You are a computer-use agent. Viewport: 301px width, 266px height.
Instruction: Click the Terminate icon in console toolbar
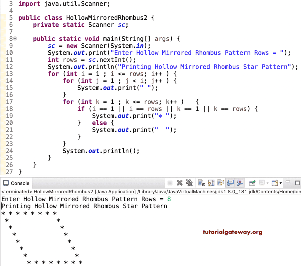170,182
